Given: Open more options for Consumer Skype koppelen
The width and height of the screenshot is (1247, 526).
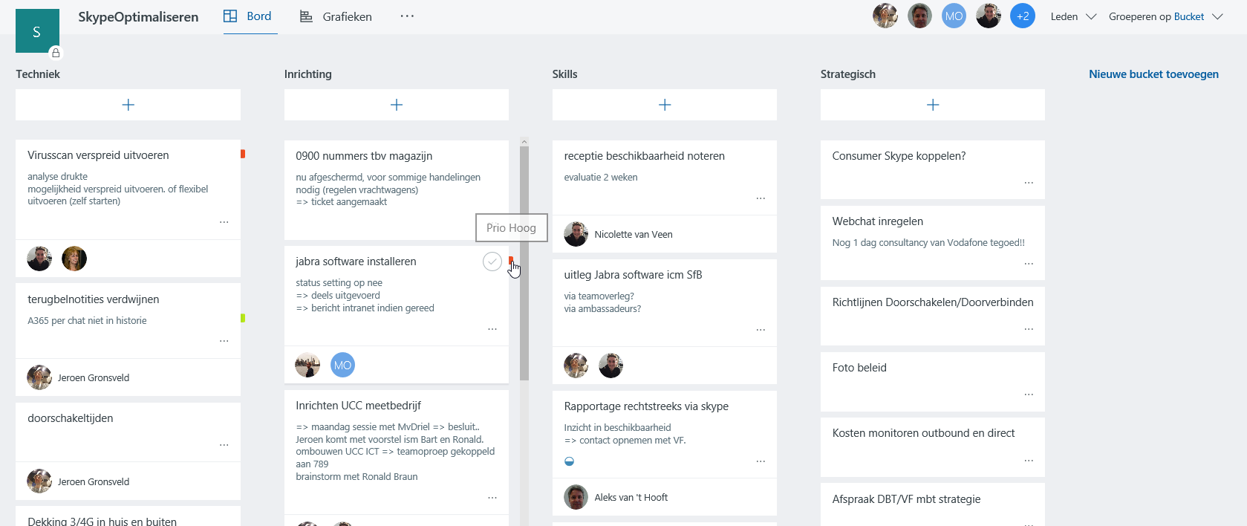Looking at the screenshot, I should (x=1029, y=183).
